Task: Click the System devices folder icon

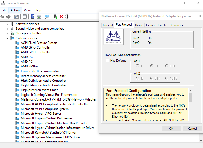Action: [x=12, y=38]
